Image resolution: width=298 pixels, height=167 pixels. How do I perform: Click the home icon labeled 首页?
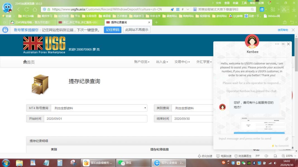(x=29, y=62)
